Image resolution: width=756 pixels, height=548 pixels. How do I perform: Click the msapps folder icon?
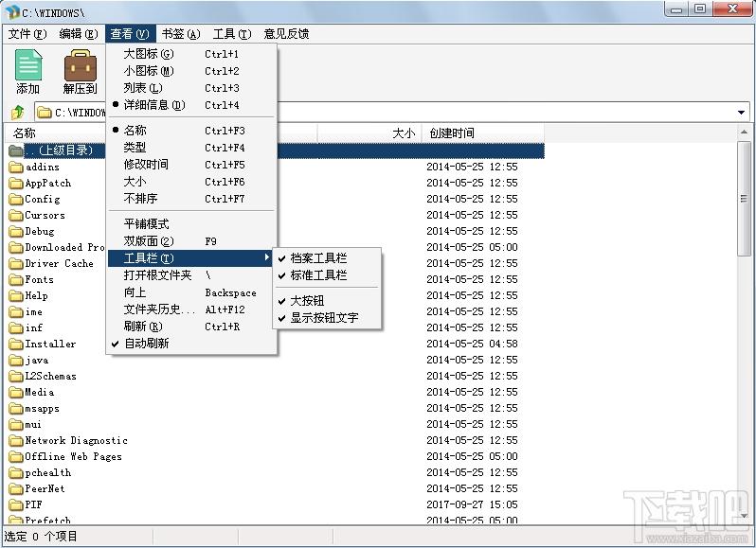tap(16, 408)
